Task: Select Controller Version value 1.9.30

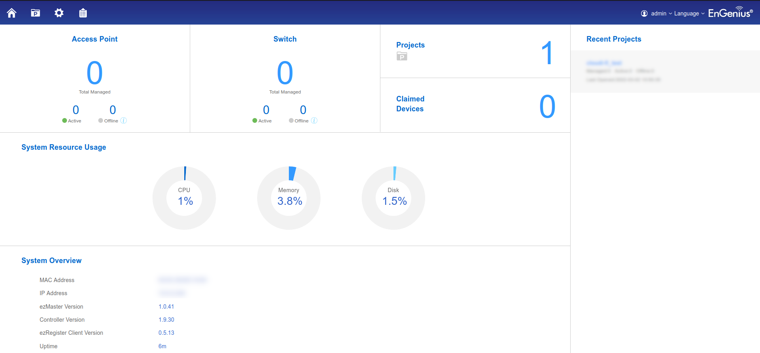Action: pos(166,320)
